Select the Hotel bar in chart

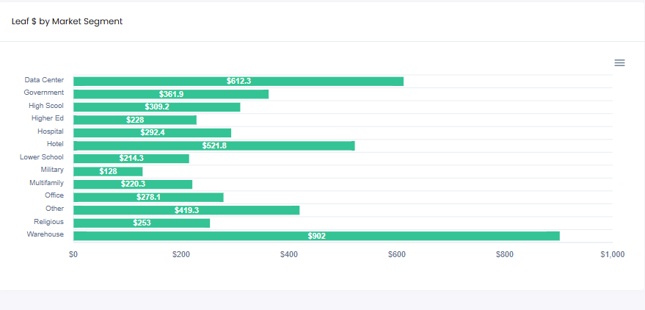[214, 145]
